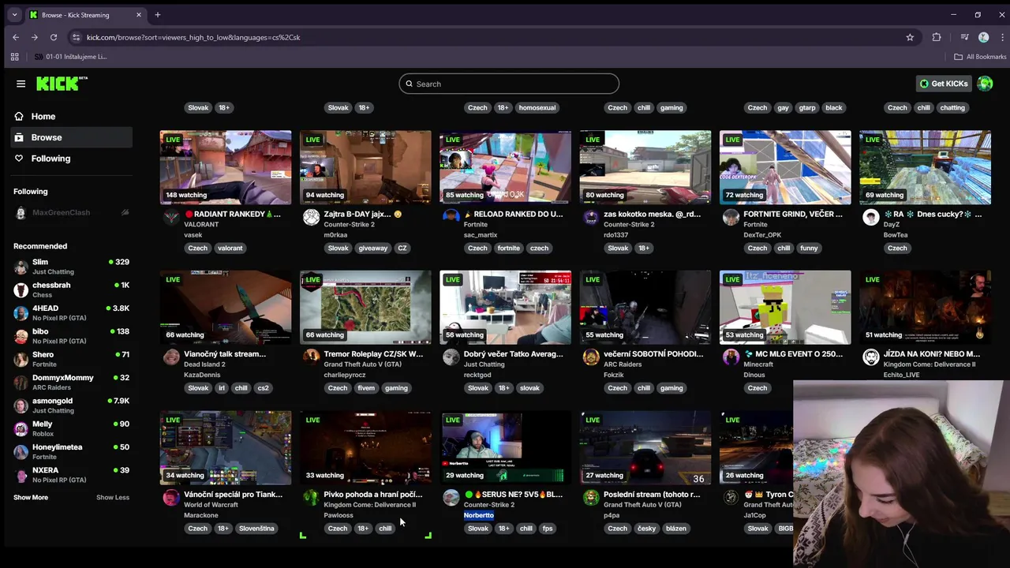Click the Counter-Strike 2 category under m0rkaa
1010x568 pixels.
click(x=349, y=225)
